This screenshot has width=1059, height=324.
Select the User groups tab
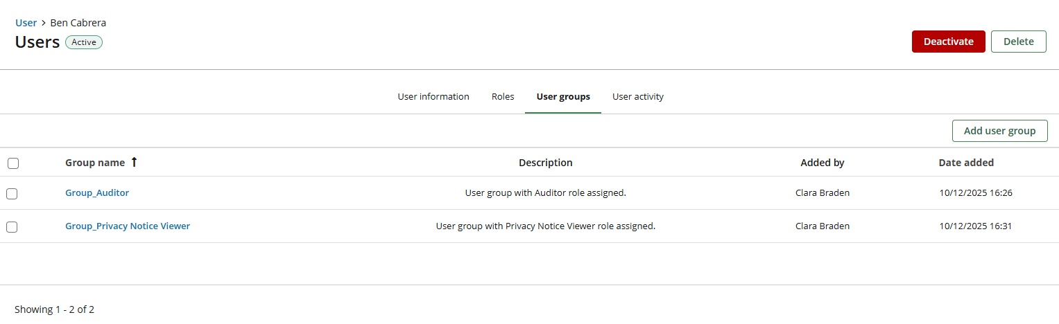coord(563,96)
